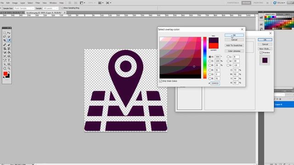Click the red current color swatch
The height and width of the screenshot is (165, 294).
point(214,46)
